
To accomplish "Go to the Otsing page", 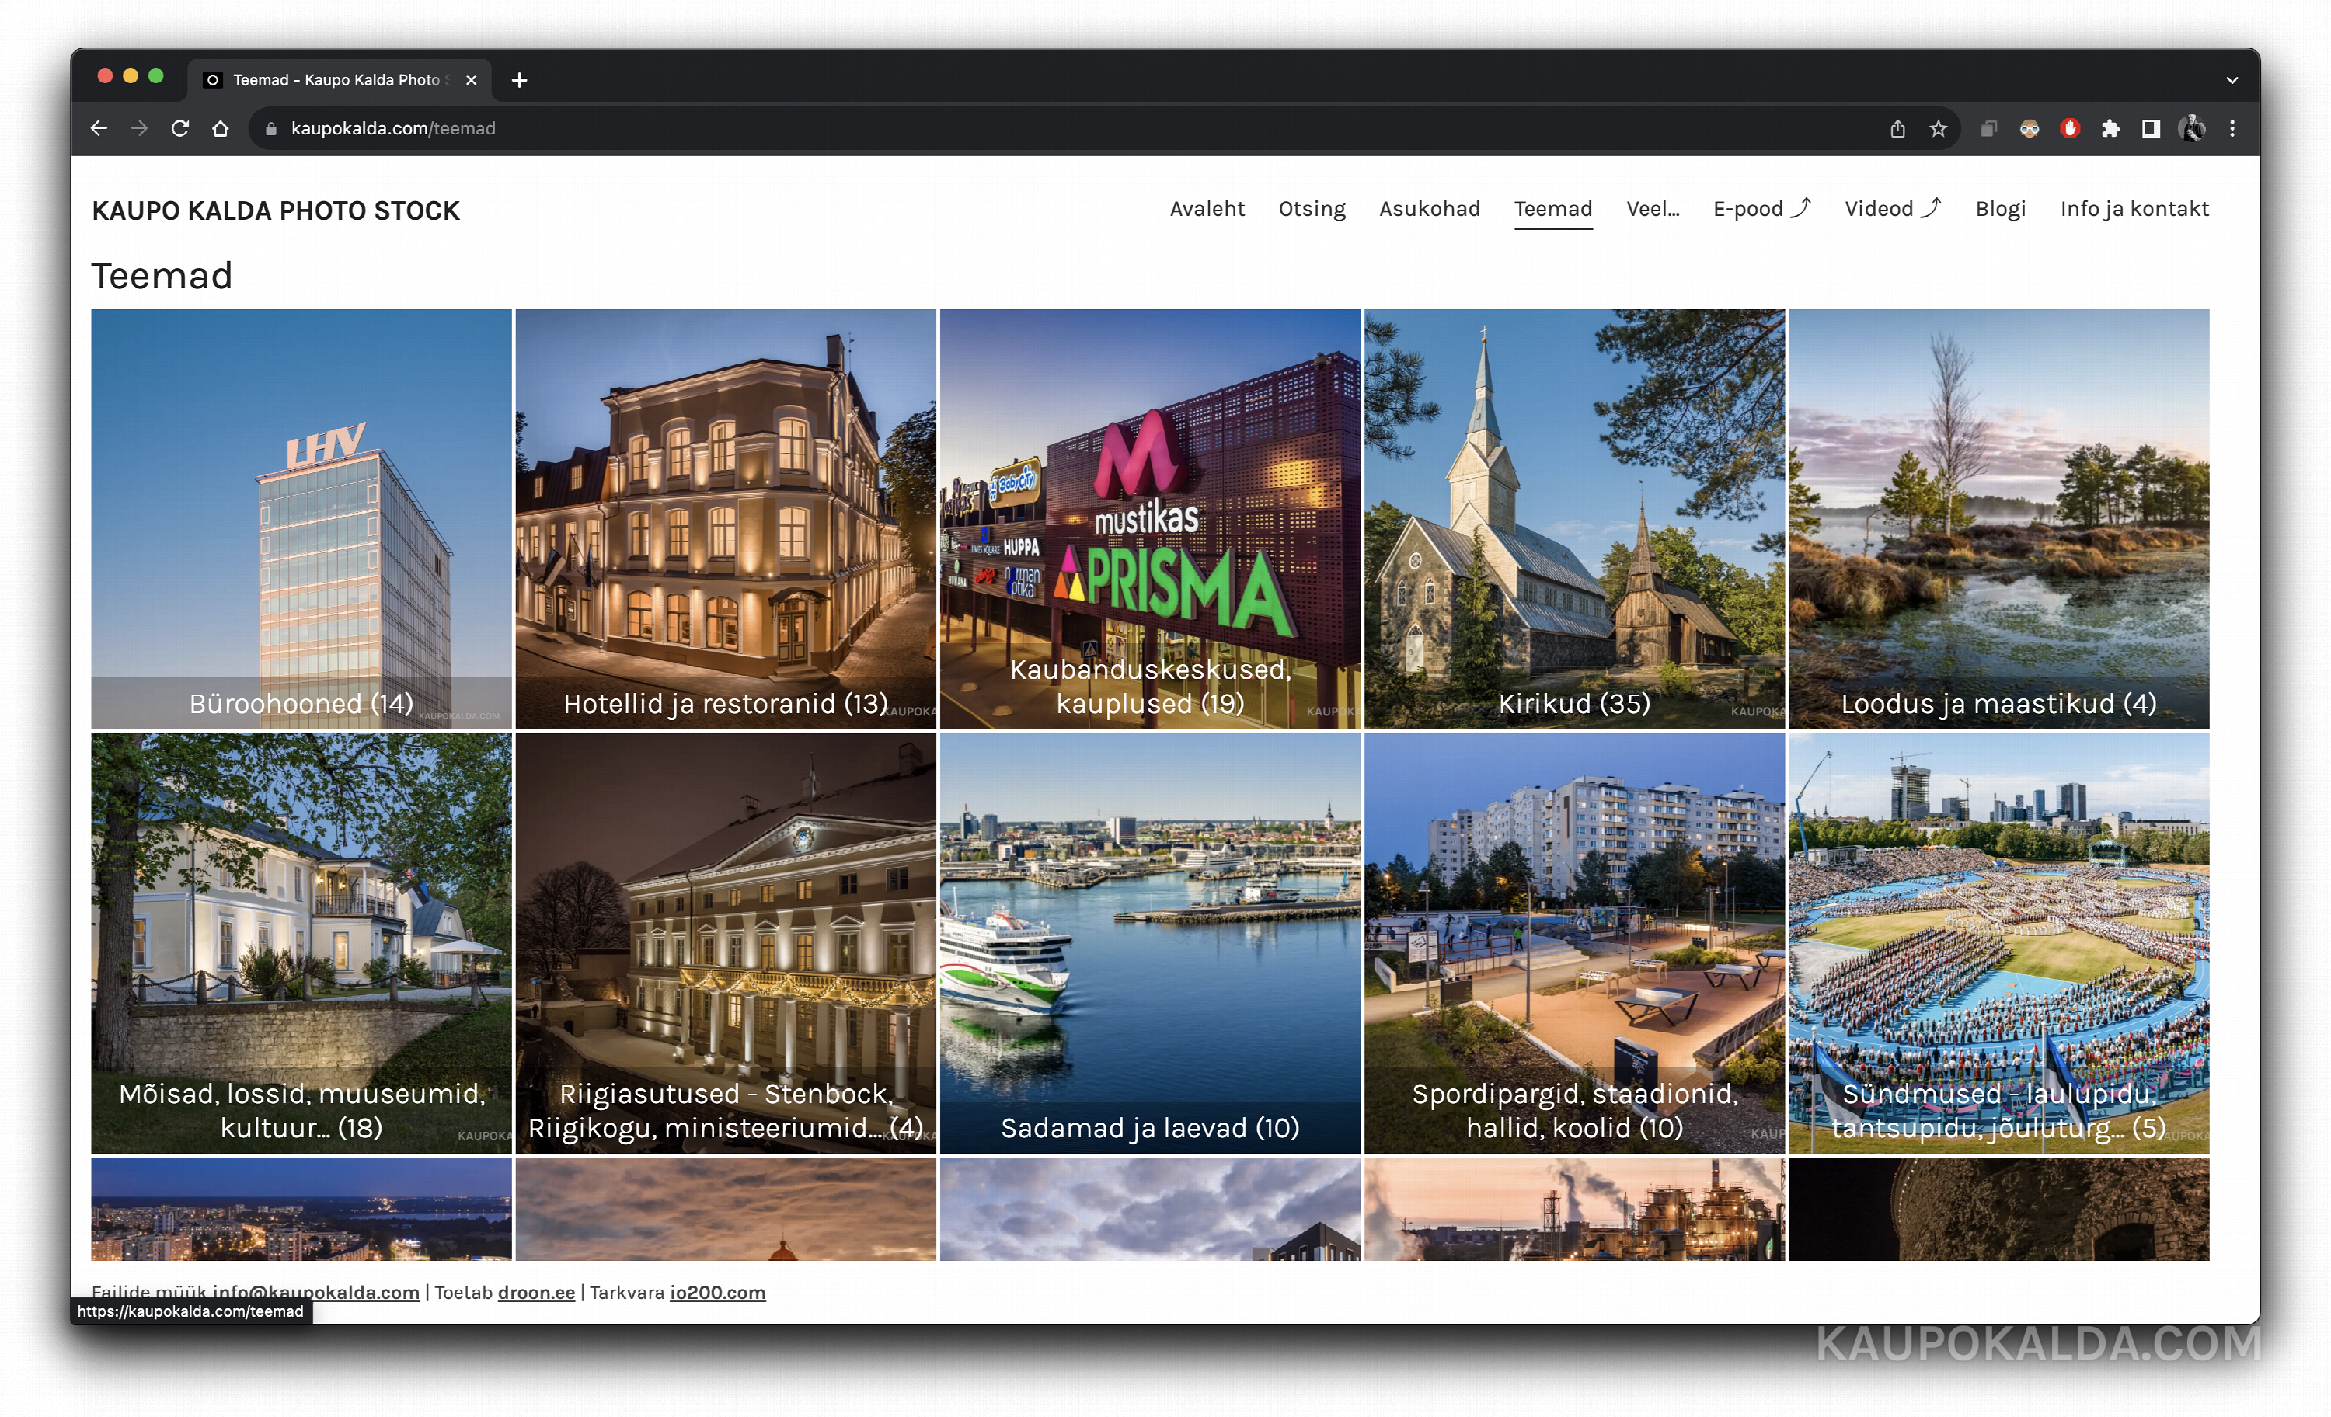I will [x=1312, y=209].
